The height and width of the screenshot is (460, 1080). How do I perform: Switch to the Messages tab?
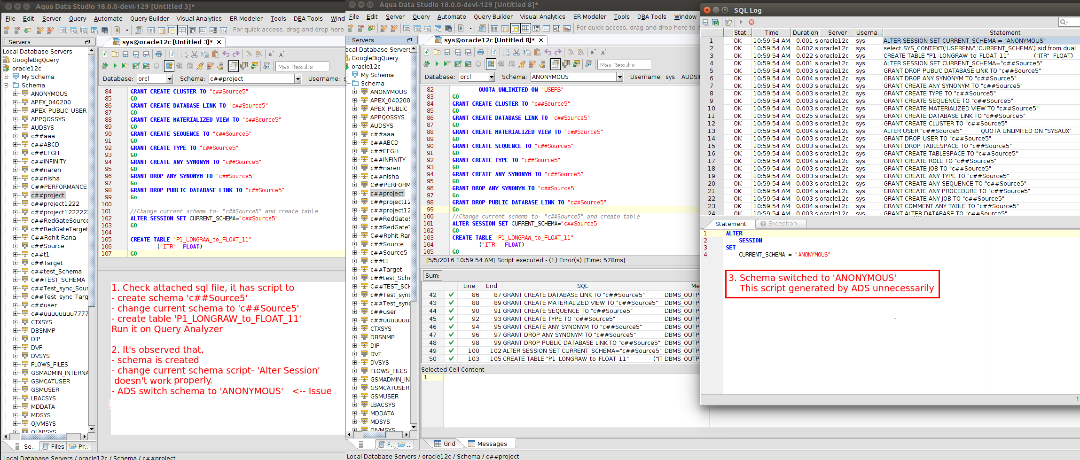click(x=491, y=444)
